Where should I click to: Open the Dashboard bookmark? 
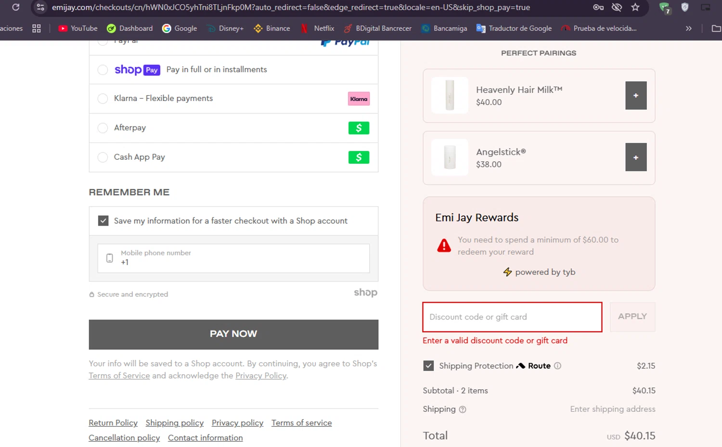pyautogui.click(x=129, y=28)
